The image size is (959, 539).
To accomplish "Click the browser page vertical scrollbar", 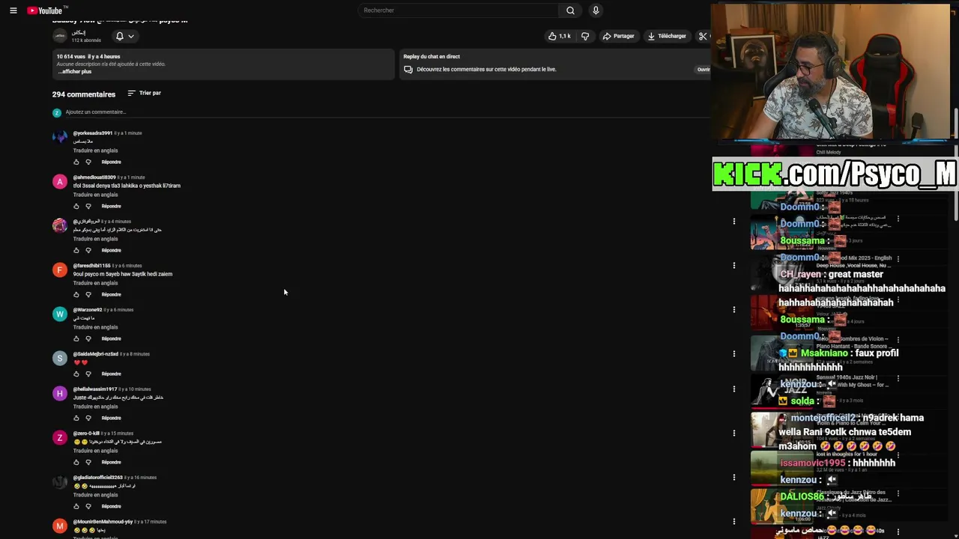I will click(x=955, y=165).
